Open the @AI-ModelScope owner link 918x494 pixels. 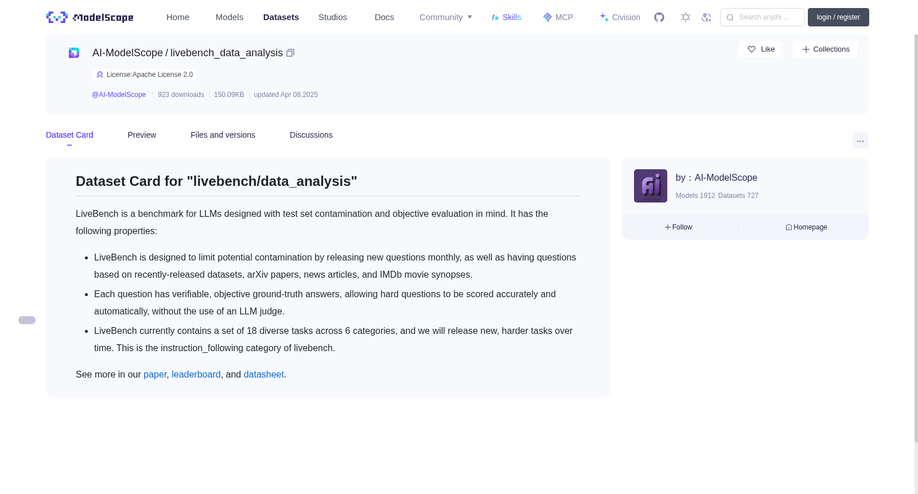[x=119, y=95]
